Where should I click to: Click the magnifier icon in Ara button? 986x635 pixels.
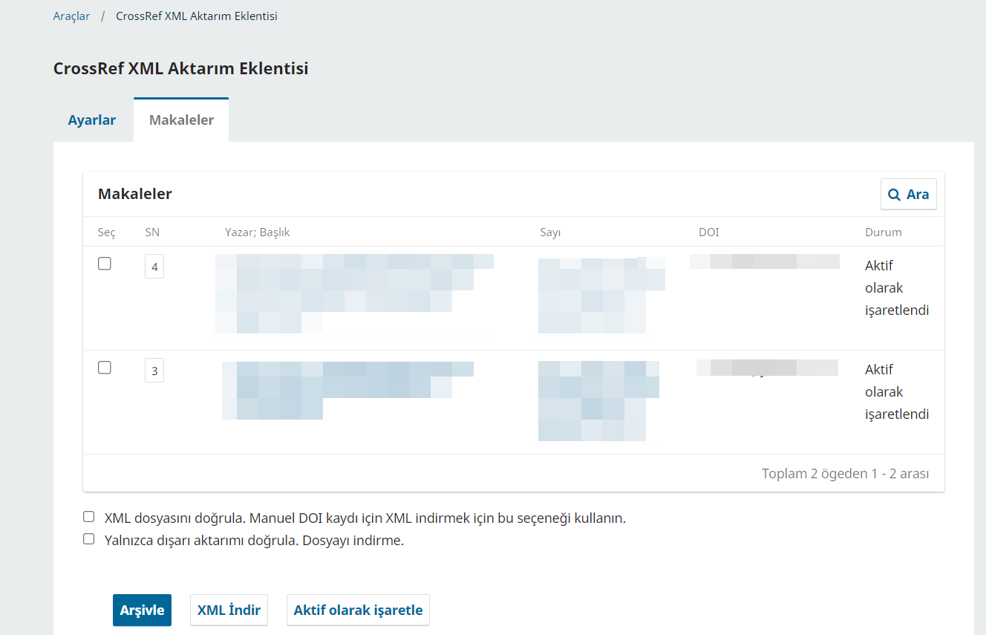tap(895, 195)
